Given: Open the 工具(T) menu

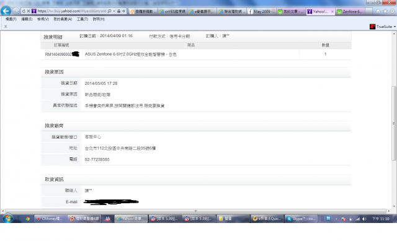Looking at the screenshot, I should pos(83,19).
